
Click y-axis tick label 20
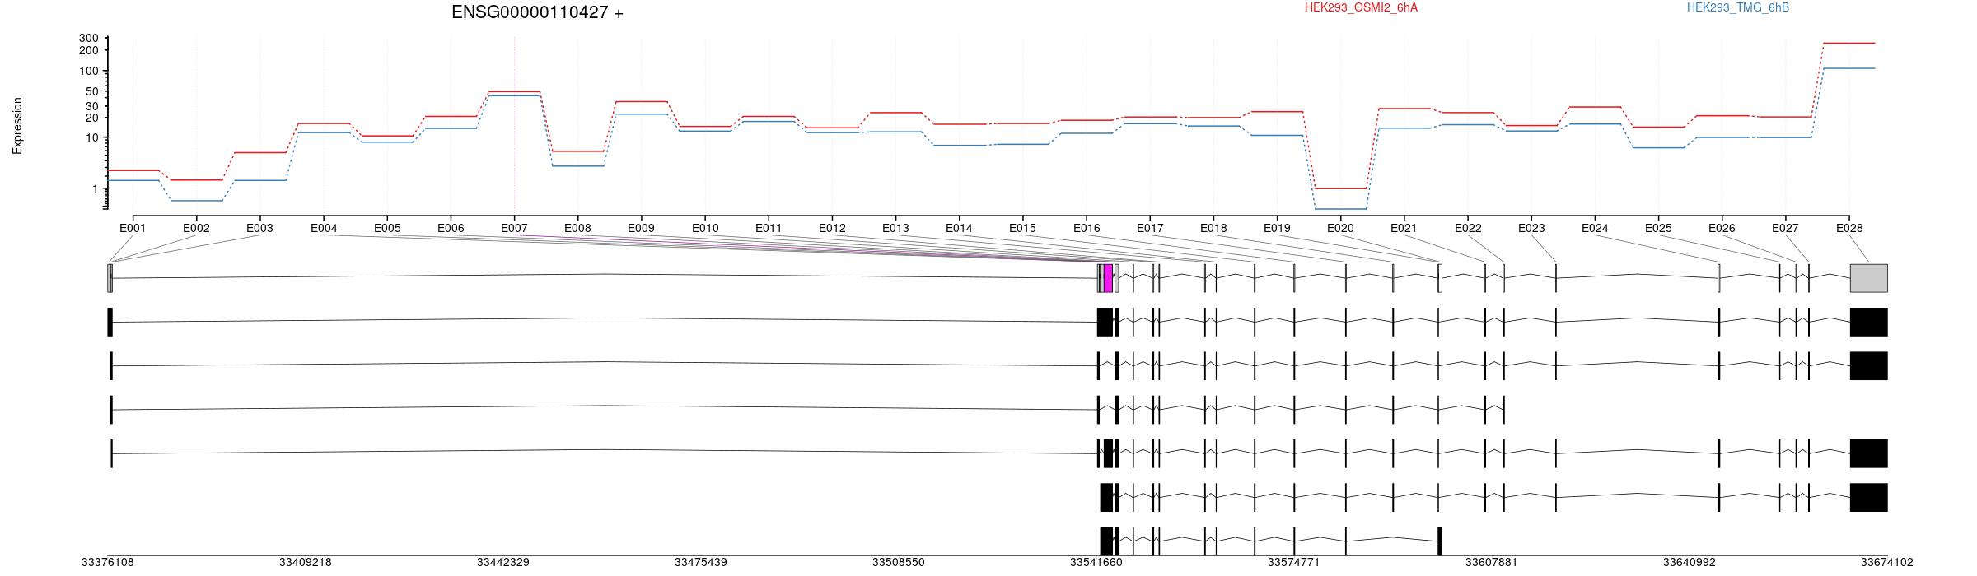point(92,118)
